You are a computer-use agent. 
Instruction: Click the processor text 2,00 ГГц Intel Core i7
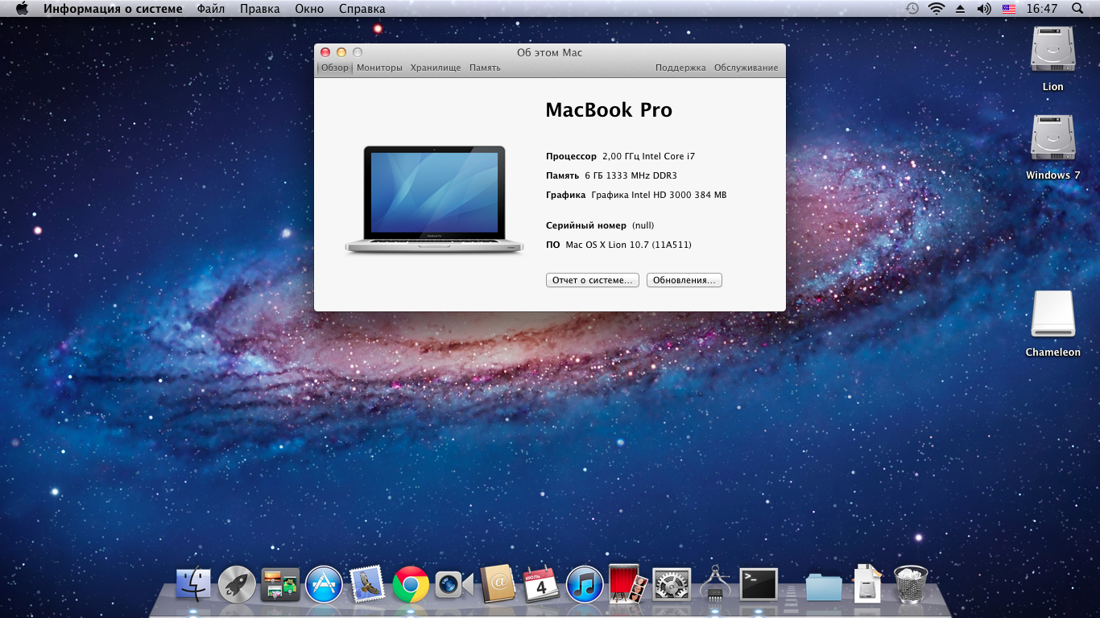tap(648, 156)
